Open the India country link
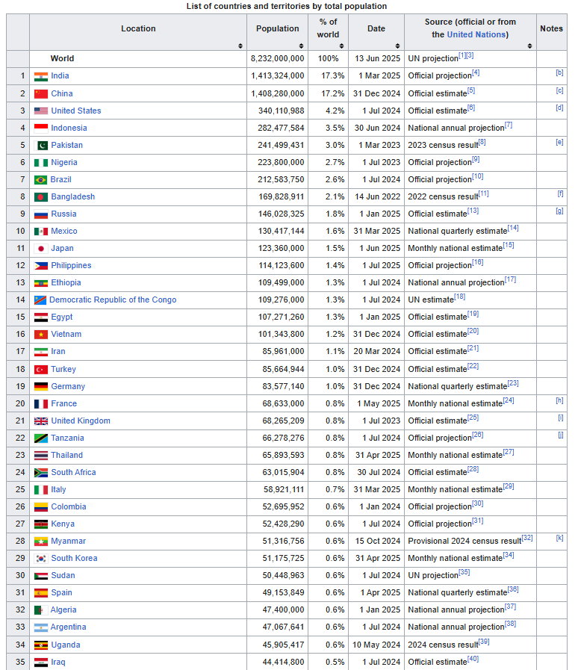Viewport: 578px width, 670px height. coord(60,75)
